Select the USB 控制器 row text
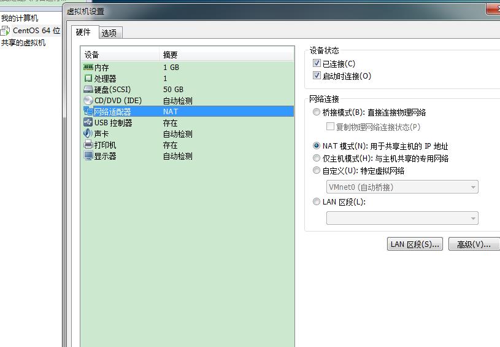 tap(113, 123)
